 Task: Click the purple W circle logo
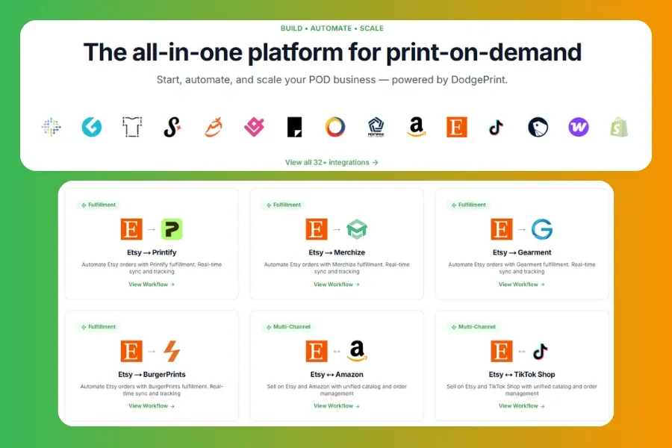point(578,128)
